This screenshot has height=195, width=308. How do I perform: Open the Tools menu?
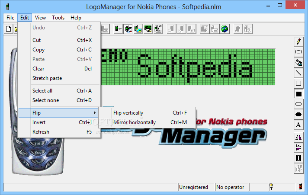[58, 18]
